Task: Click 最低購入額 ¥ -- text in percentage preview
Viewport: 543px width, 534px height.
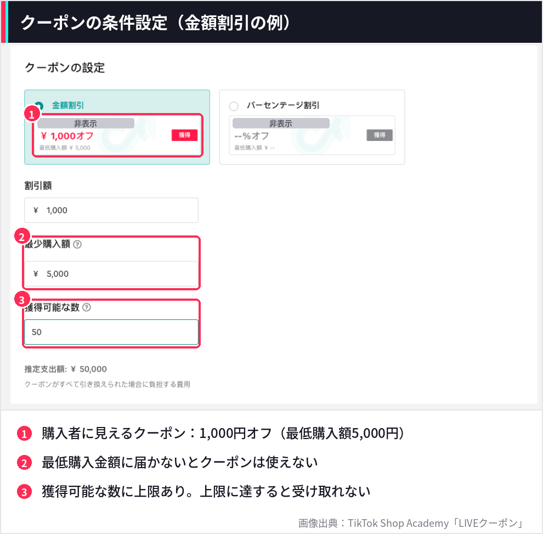Action: 254,148
